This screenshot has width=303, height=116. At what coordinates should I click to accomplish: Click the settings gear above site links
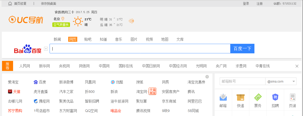pos(207,77)
